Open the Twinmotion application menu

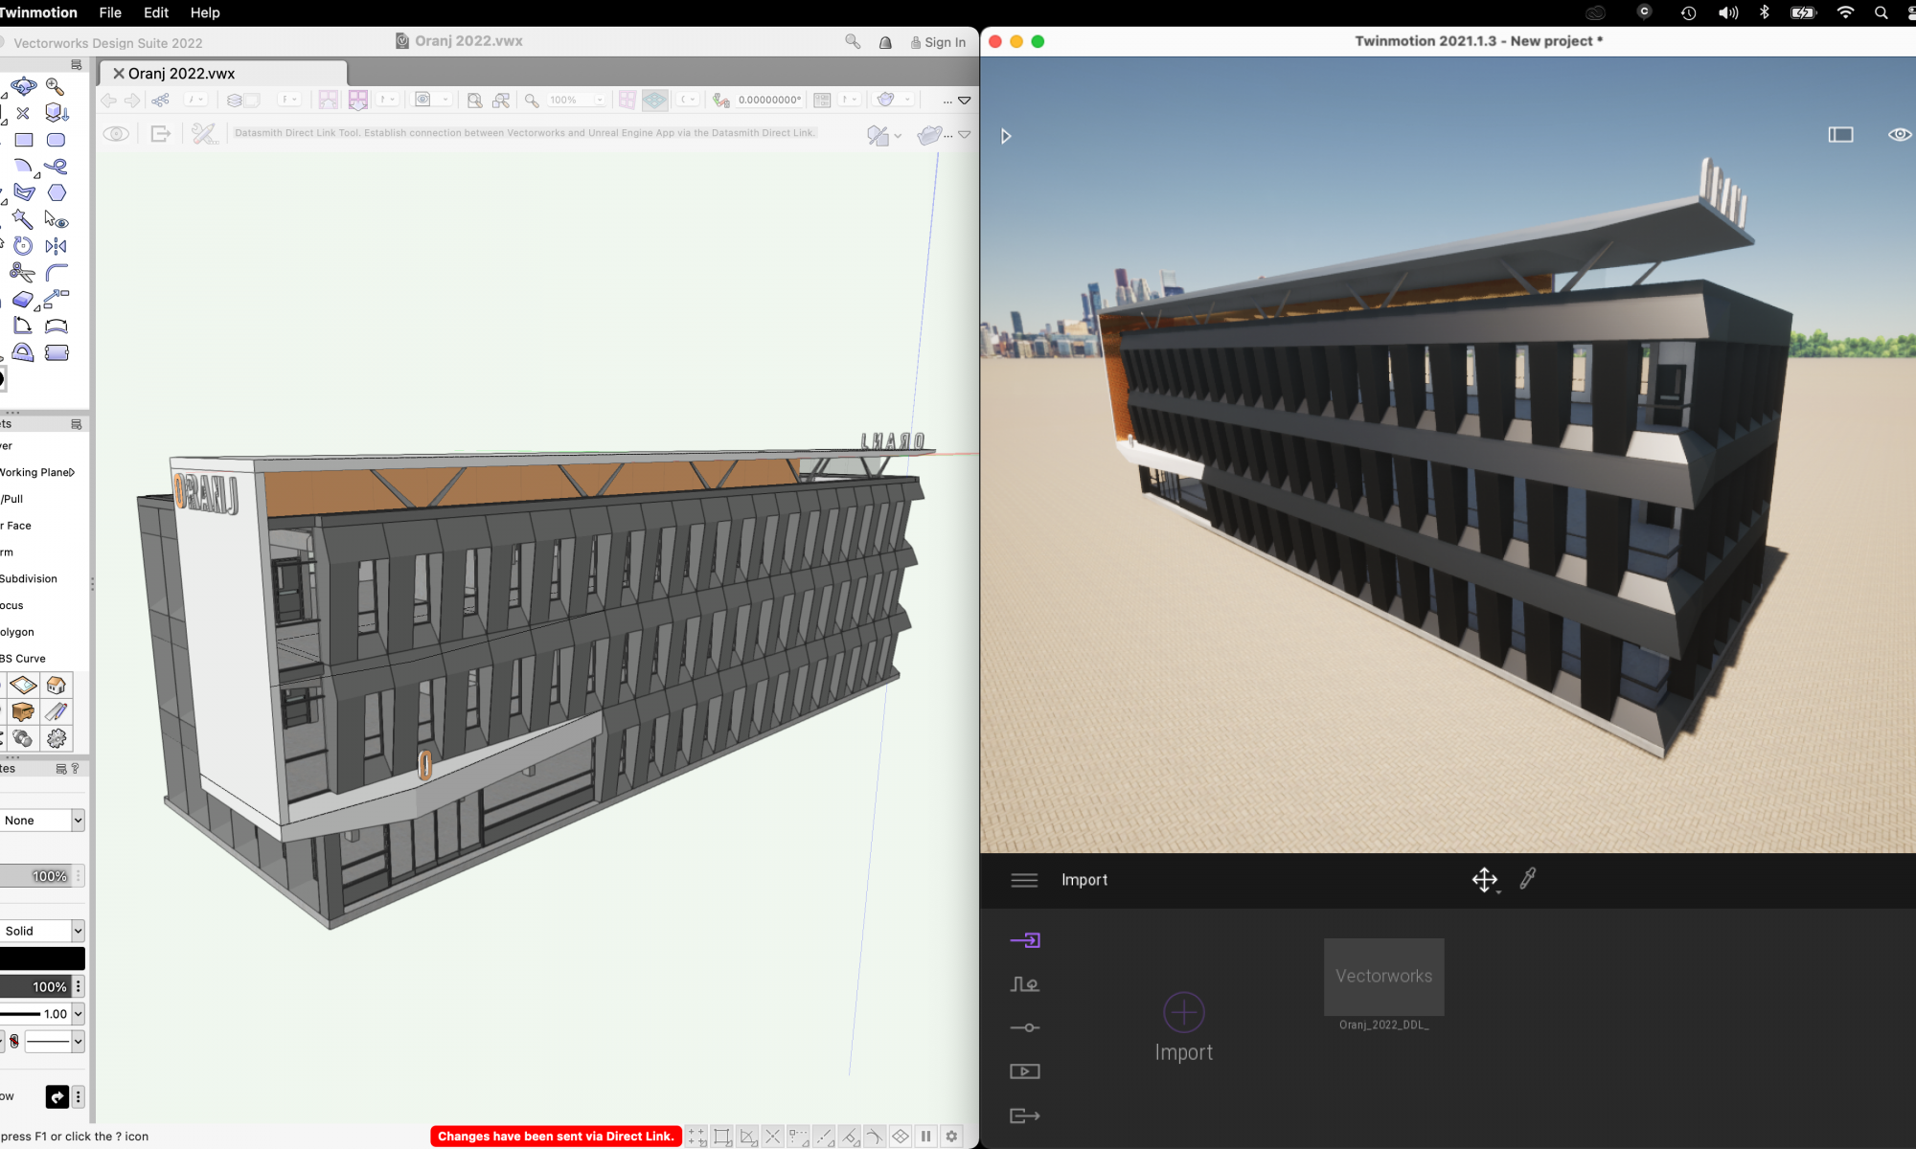(x=38, y=12)
